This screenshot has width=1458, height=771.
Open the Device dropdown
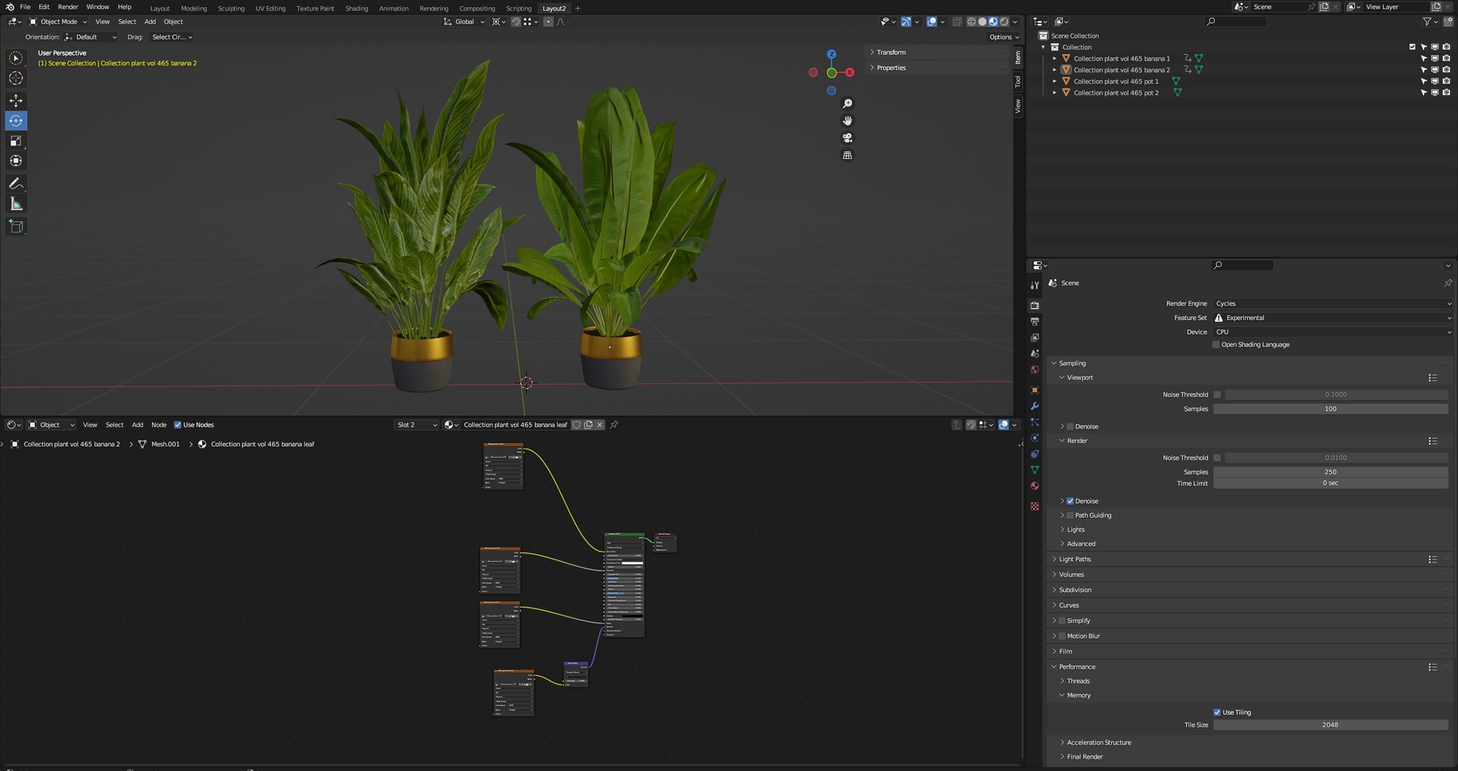(1333, 332)
